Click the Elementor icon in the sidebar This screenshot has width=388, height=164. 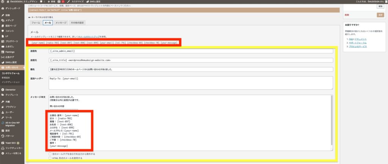[x=3, y=89]
